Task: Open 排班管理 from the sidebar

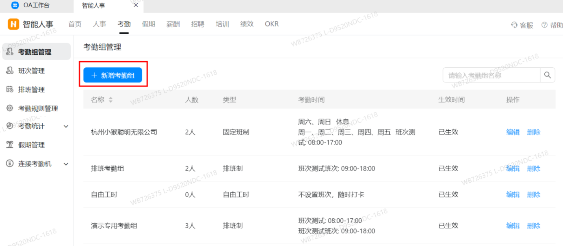Action: click(x=30, y=89)
